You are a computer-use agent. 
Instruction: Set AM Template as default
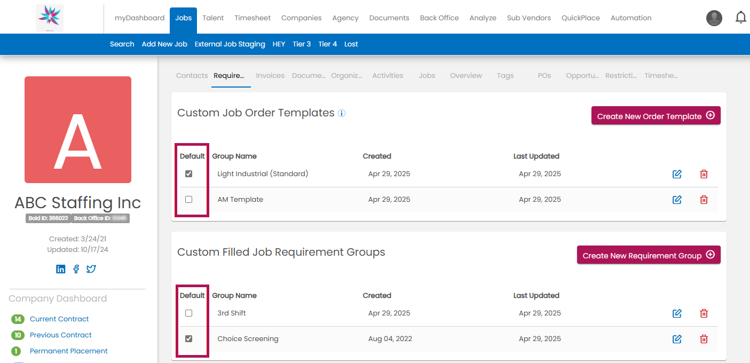point(188,200)
